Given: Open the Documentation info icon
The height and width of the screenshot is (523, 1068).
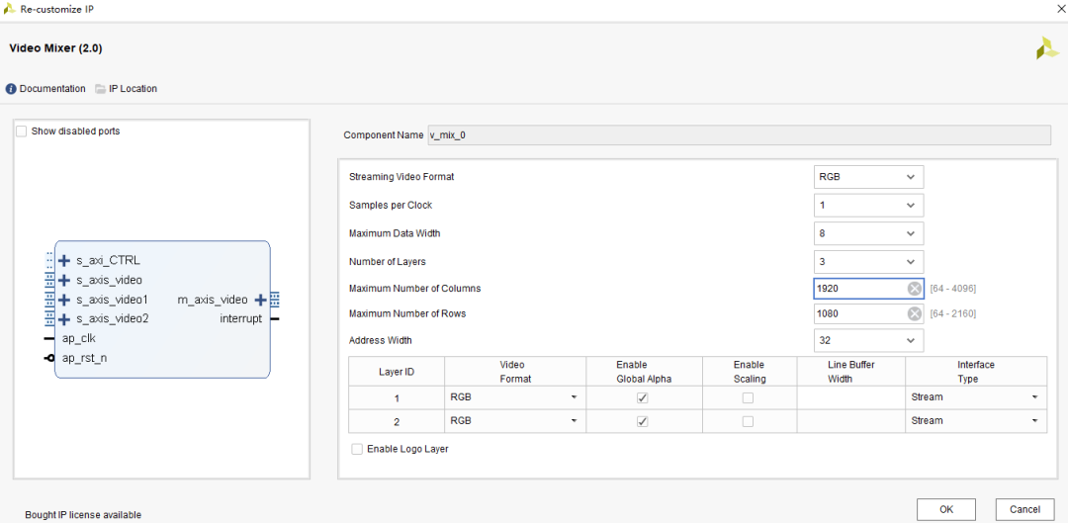Looking at the screenshot, I should 11,89.
